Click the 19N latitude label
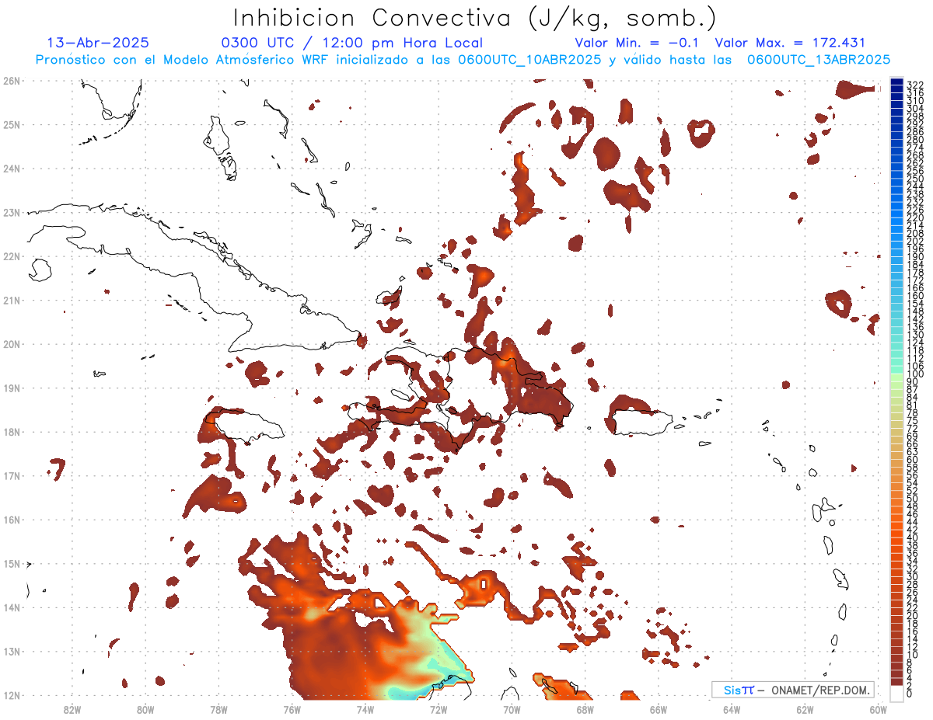 coord(12,388)
